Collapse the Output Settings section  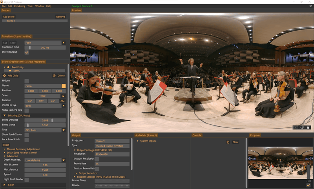tap(75, 150)
